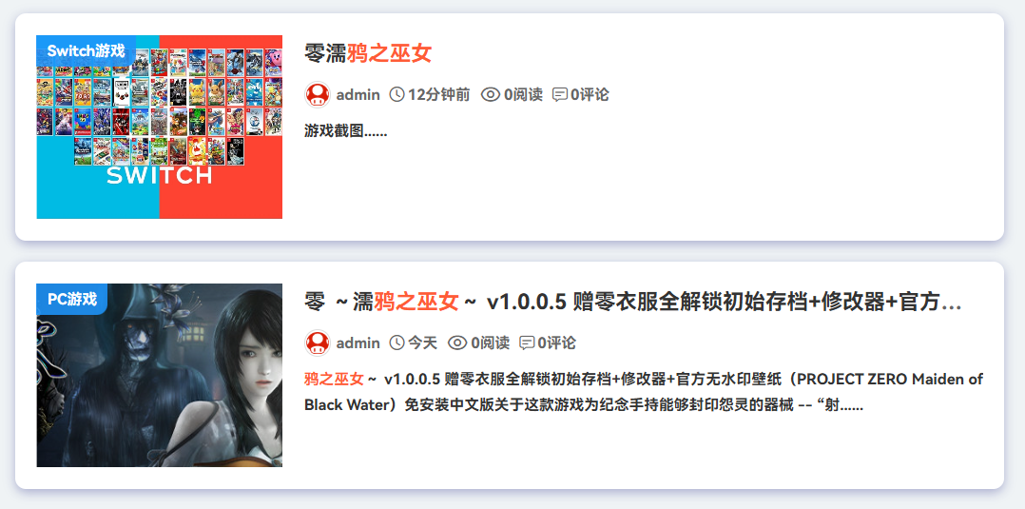The image size is (1025, 509).
Task: Open the PC游戏 category tag
Action: click(72, 299)
